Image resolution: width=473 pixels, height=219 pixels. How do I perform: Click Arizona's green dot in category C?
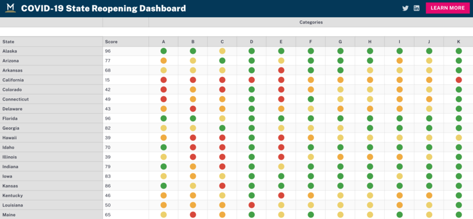click(x=222, y=61)
